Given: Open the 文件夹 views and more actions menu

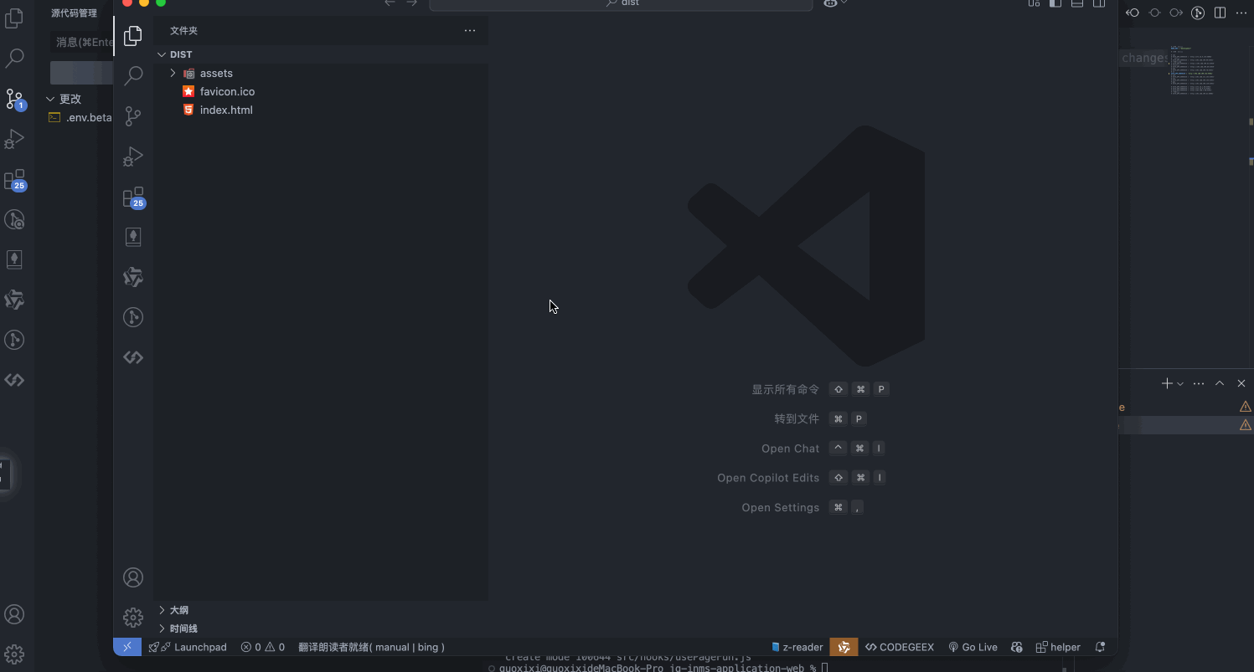Looking at the screenshot, I should (x=470, y=30).
